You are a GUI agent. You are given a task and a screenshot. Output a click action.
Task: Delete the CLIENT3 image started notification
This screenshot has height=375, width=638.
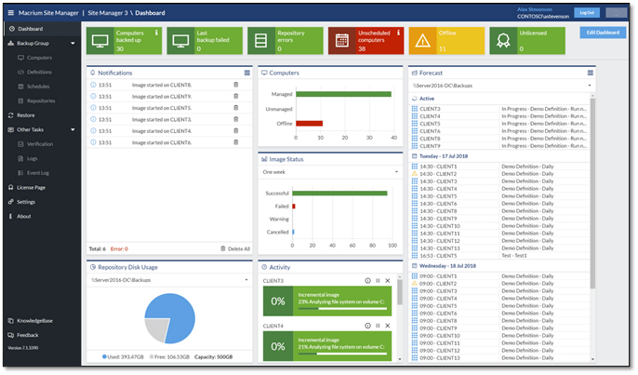pyautogui.click(x=236, y=119)
